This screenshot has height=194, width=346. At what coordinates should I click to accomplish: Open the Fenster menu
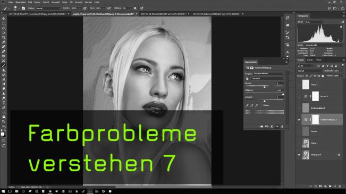point(88,2)
